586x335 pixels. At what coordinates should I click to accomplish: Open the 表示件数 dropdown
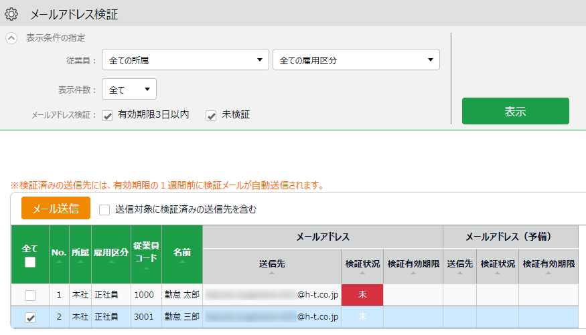coord(129,89)
